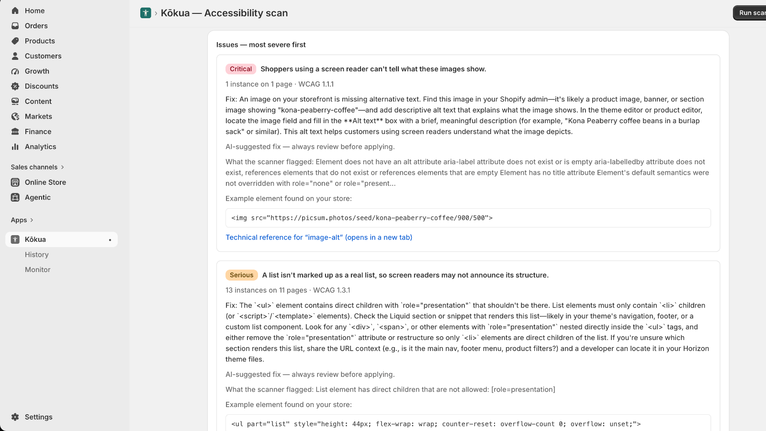Click the Discounts badge icon
Screen dimensions: 766x431
click(x=15, y=86)
